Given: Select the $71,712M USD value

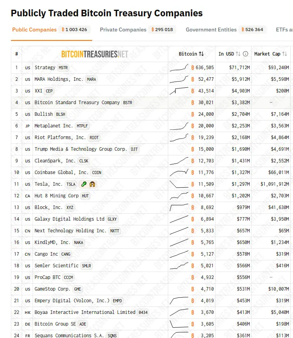Looking at the screenshot, I should (240, 68).
